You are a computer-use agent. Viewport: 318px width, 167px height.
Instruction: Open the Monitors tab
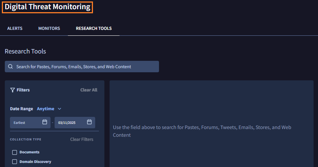(49, 28)
